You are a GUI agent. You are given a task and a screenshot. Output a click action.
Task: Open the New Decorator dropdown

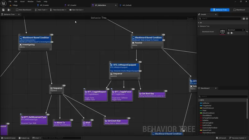(58, 10)
